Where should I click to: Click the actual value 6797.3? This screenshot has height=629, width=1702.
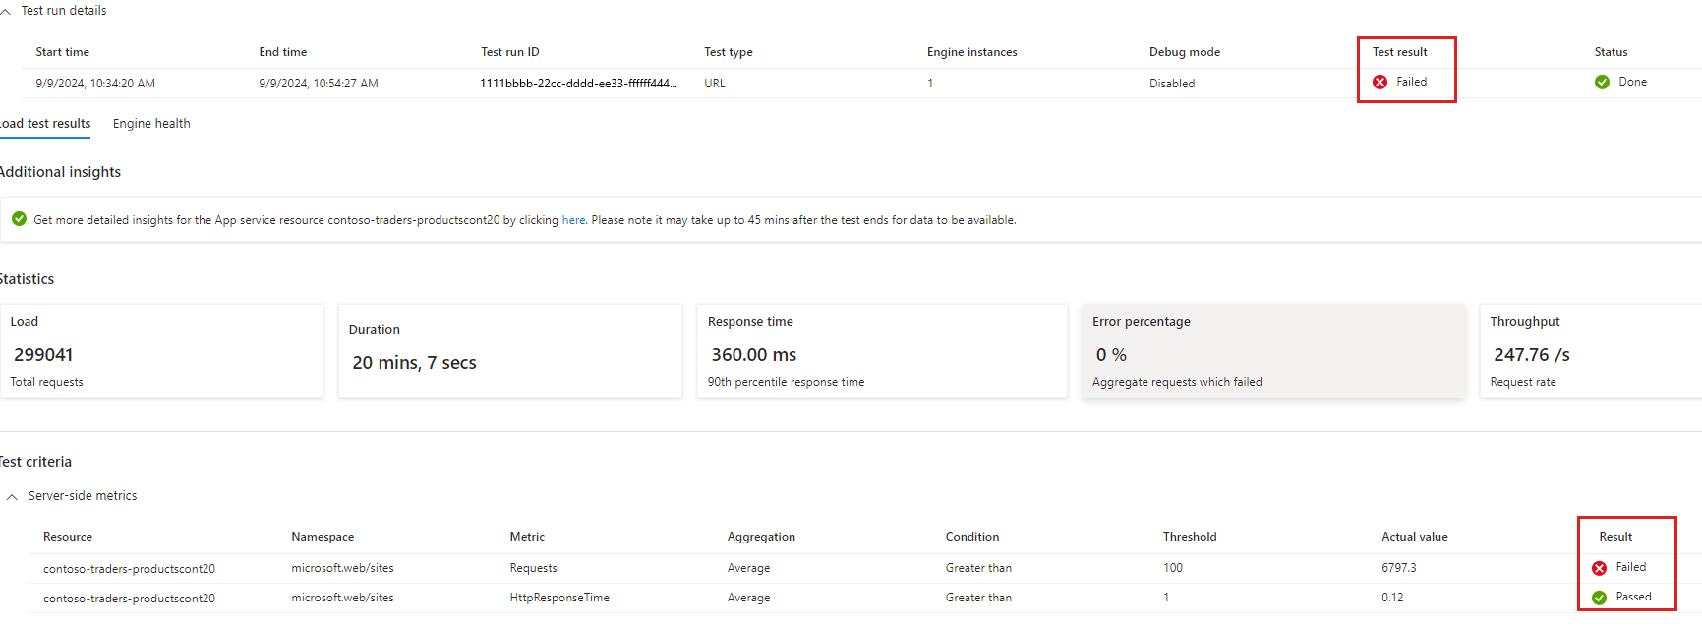point(1398,568)
